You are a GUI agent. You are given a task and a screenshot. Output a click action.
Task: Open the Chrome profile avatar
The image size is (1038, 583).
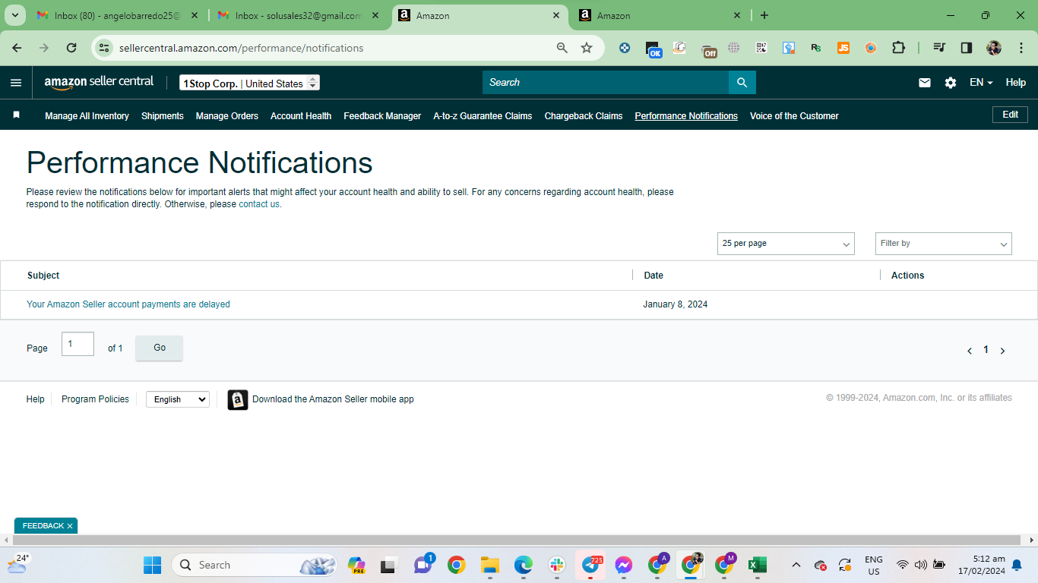pyautogui.click(x=994, y=48)
